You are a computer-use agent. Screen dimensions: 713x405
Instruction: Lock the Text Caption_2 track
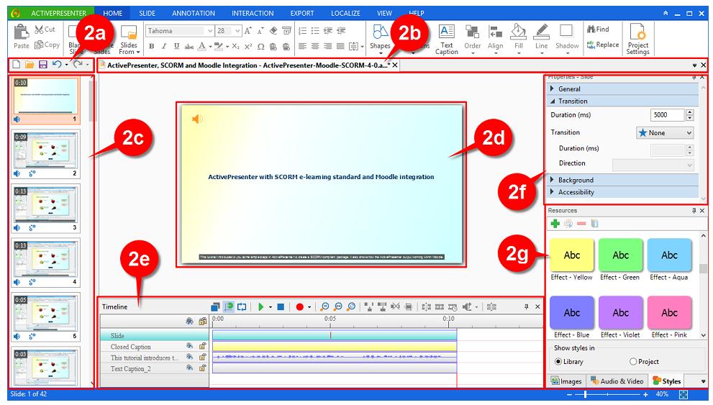(x=202, y=368)
